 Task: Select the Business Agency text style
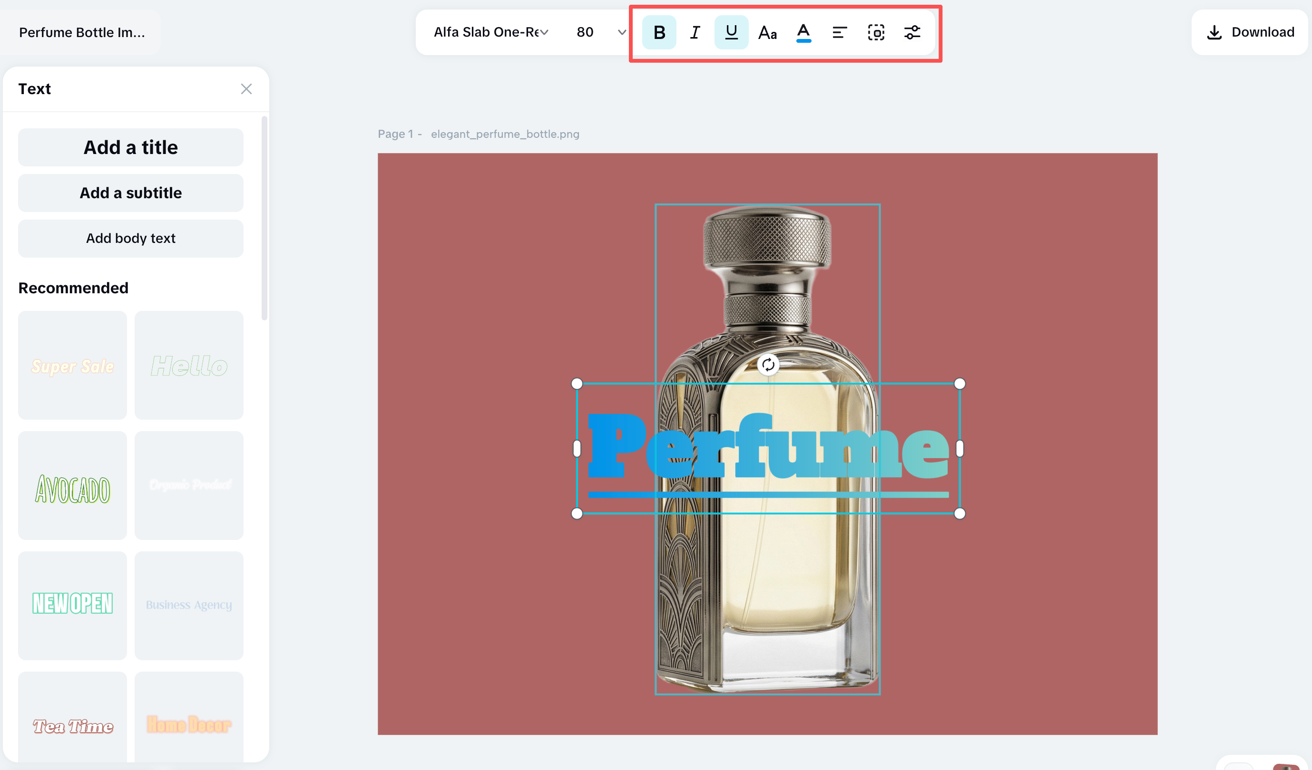pos(189,606)
